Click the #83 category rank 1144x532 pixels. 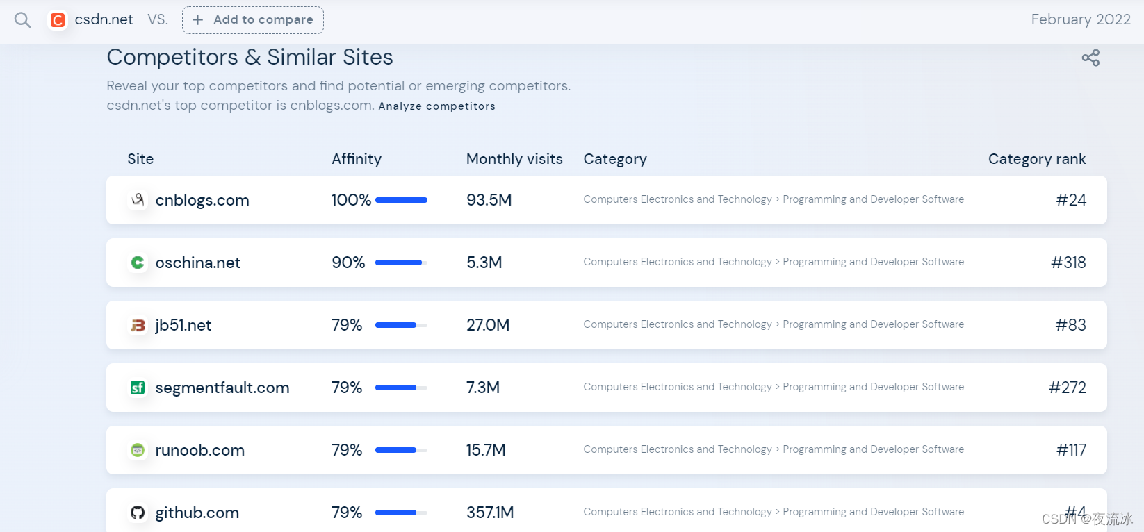[1071, 325]
